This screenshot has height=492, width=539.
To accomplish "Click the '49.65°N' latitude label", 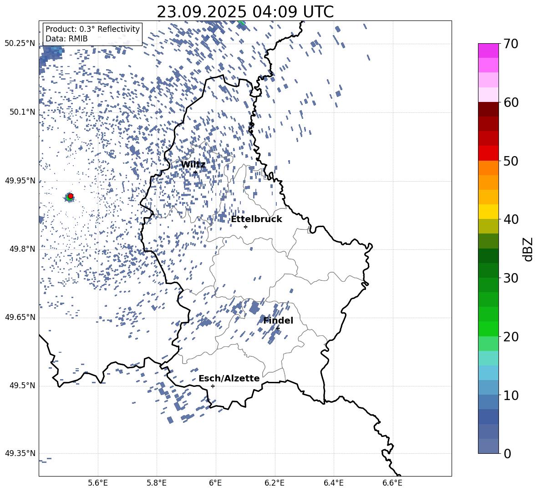I will [x=20, y=317].
